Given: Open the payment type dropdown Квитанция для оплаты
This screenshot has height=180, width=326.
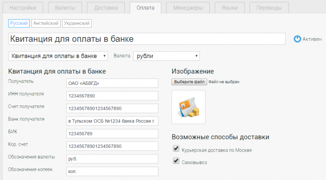Looking at the screenshot, I should point(59,56).
